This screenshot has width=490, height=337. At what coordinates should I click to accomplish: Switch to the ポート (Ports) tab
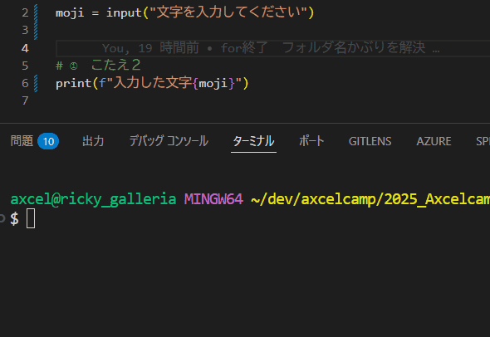click(311, 141)
